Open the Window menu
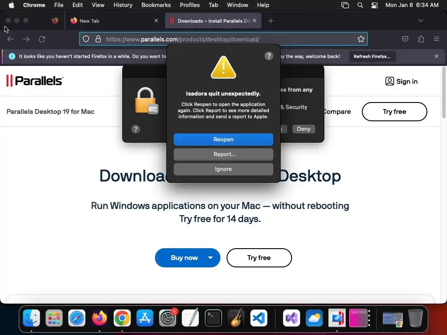447x335 pixels. [237, 5]
